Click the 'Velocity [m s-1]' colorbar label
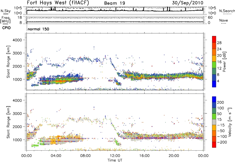235x162 pixels. pyautogui.click(x=230, y=122)
